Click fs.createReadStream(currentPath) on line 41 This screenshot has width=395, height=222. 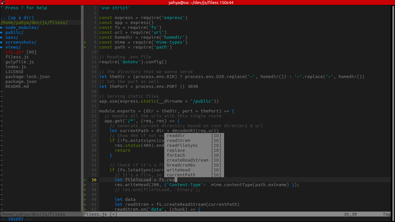click(198, 204)
